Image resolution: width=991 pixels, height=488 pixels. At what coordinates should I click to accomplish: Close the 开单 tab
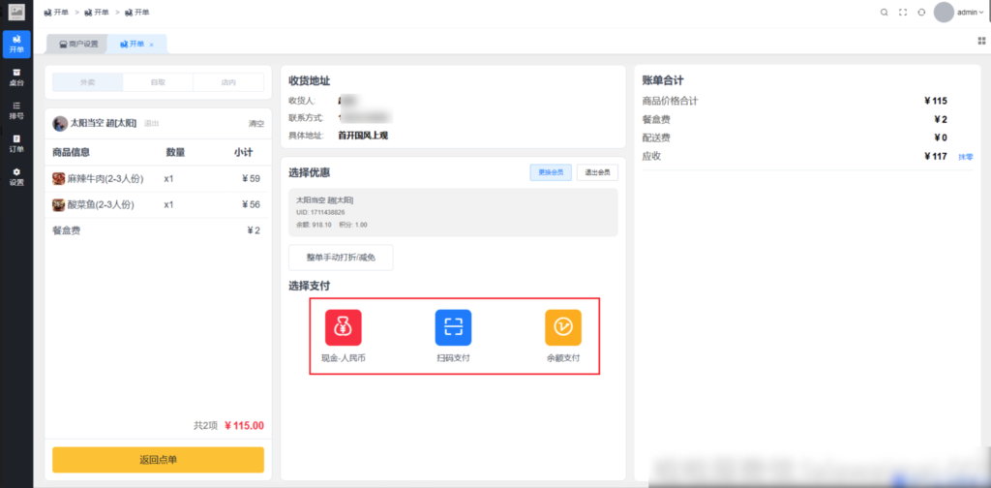[x=151, y=45]
